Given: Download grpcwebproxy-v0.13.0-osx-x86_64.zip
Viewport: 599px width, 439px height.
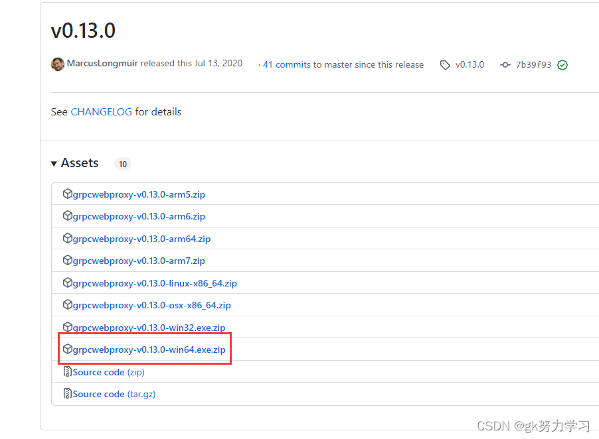Looking at the screenshot, I should pos(151,306).
